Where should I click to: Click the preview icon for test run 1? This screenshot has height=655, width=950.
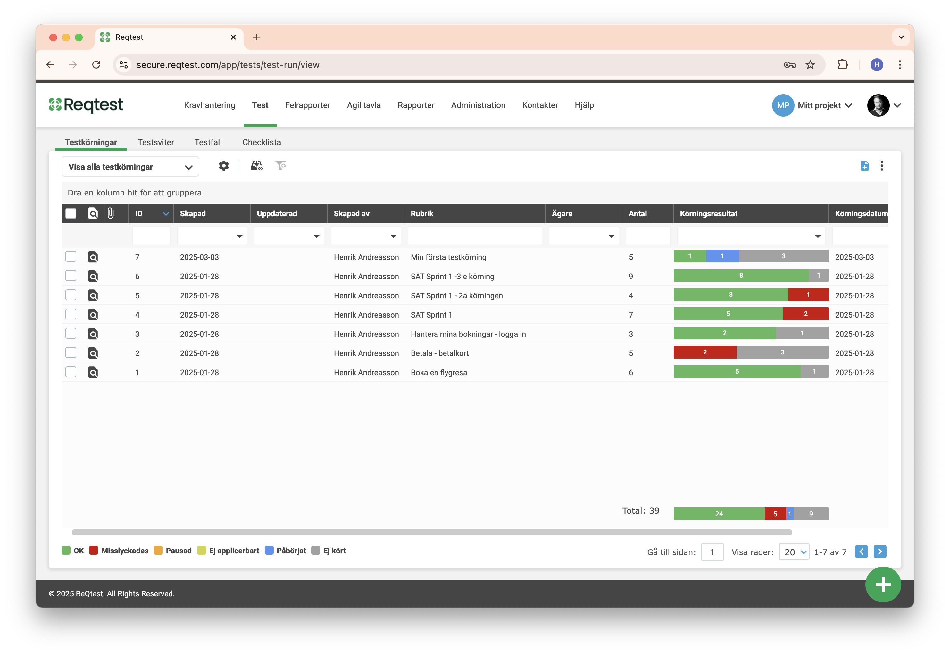click(93, 373)
